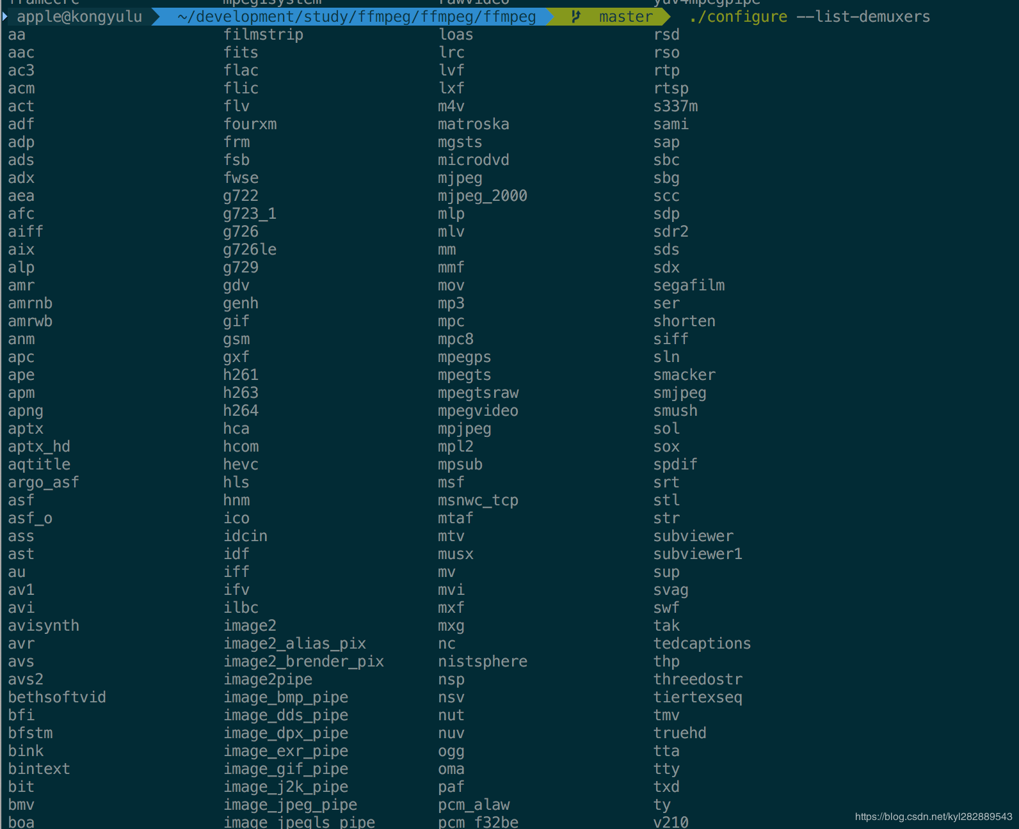Click the 'mp3' entry

tap(452, 303)
